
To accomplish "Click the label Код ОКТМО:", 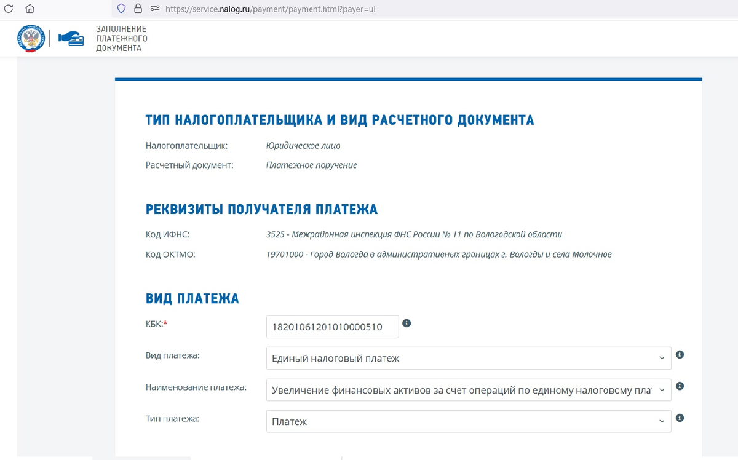I will click(170, 254).
